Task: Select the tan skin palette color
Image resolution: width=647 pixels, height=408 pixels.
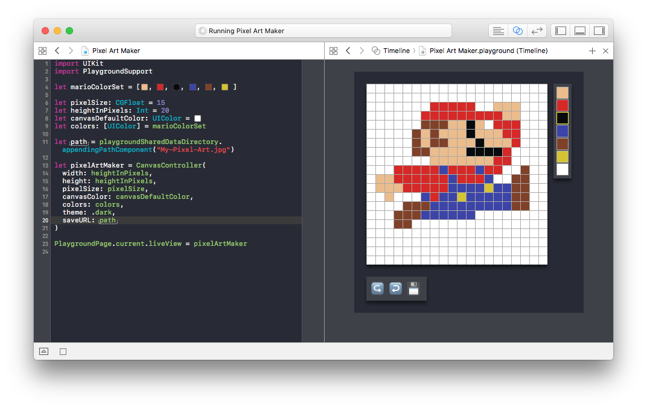Action: pyautogui.click(x=563, y=93)
